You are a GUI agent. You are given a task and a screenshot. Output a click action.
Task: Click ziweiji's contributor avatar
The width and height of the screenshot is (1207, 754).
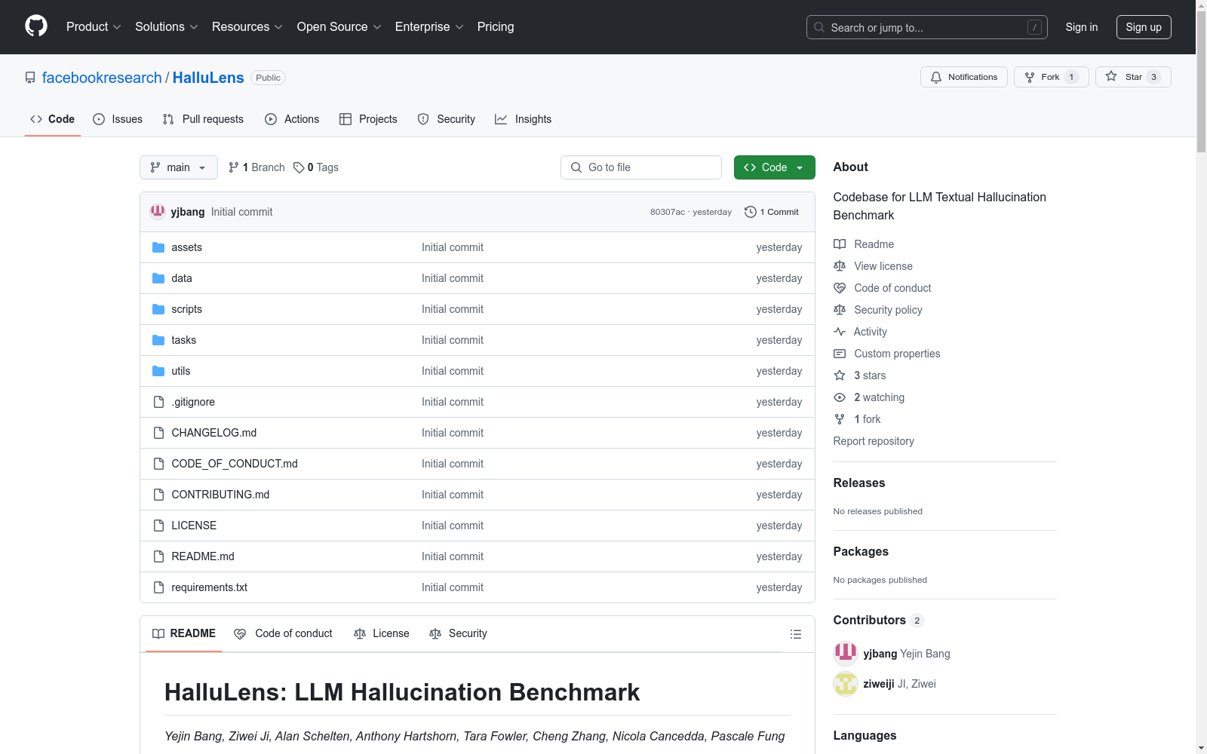[845, 684]
